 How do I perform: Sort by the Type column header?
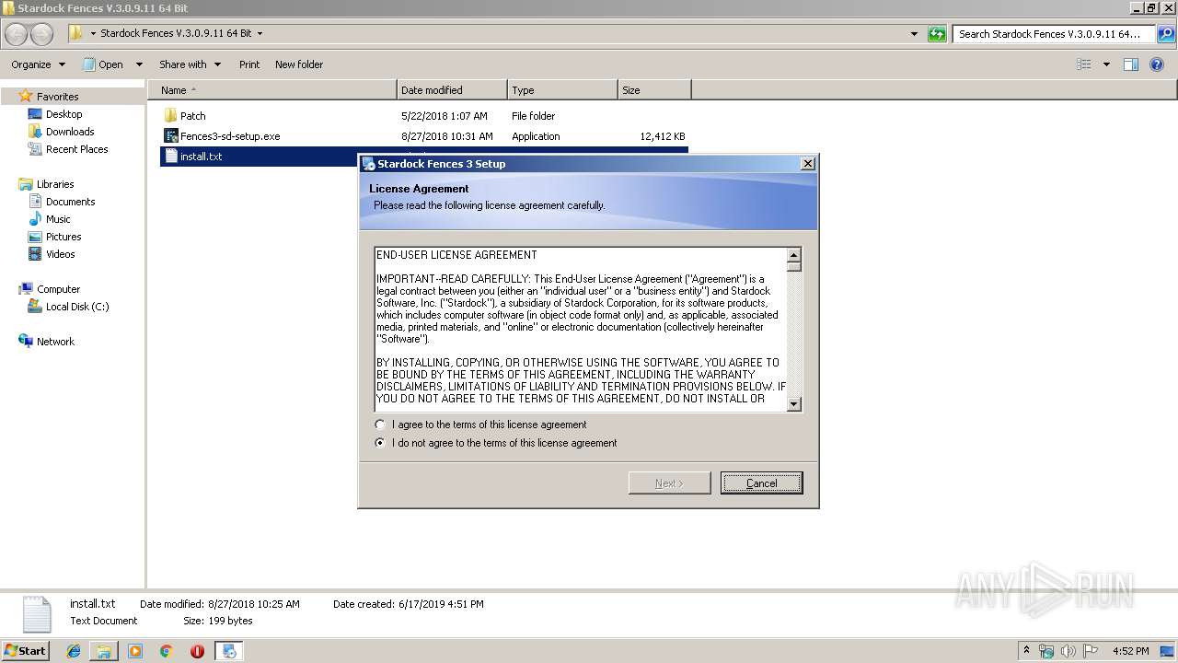562,90
